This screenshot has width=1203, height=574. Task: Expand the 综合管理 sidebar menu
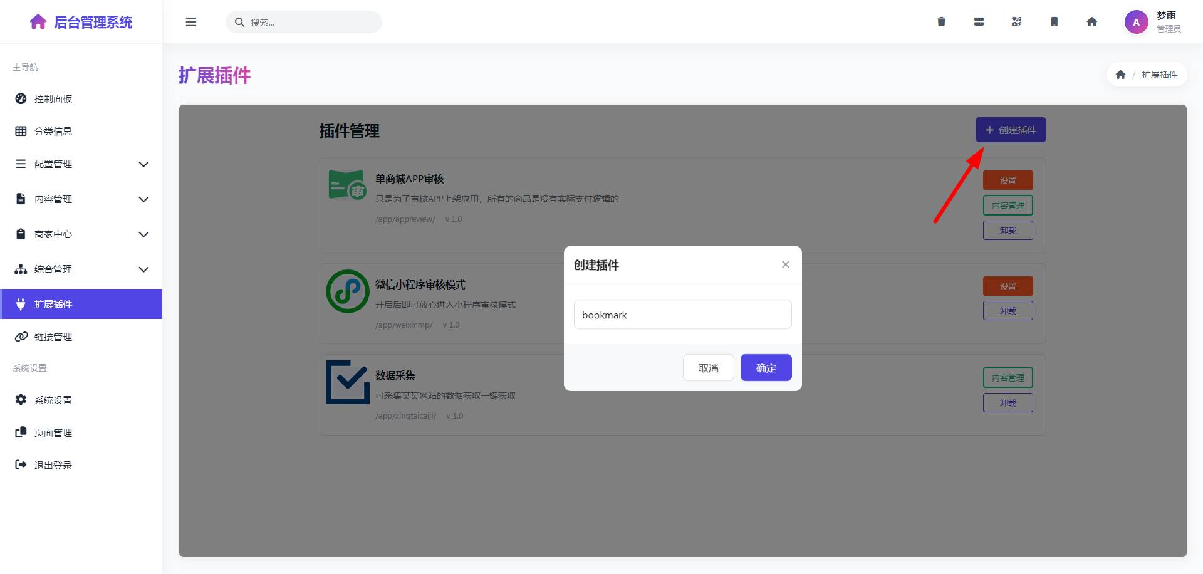(x=81, y=269)
